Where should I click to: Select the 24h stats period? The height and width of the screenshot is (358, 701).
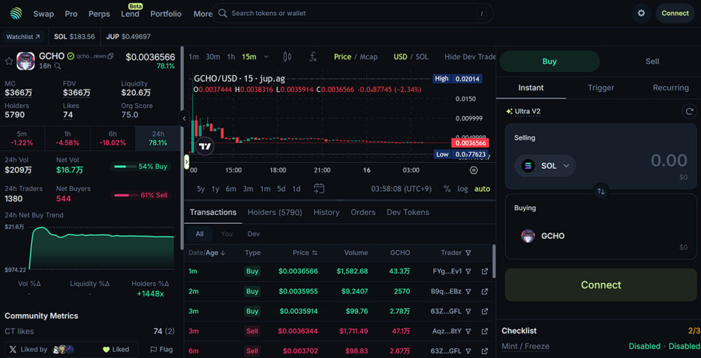pyautogui.click(x=158, y=138)
